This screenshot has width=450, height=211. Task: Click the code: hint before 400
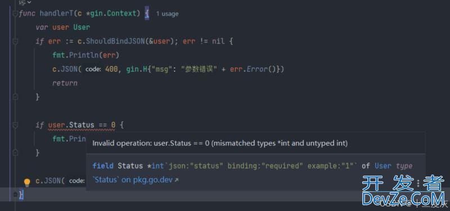(93, 69)
